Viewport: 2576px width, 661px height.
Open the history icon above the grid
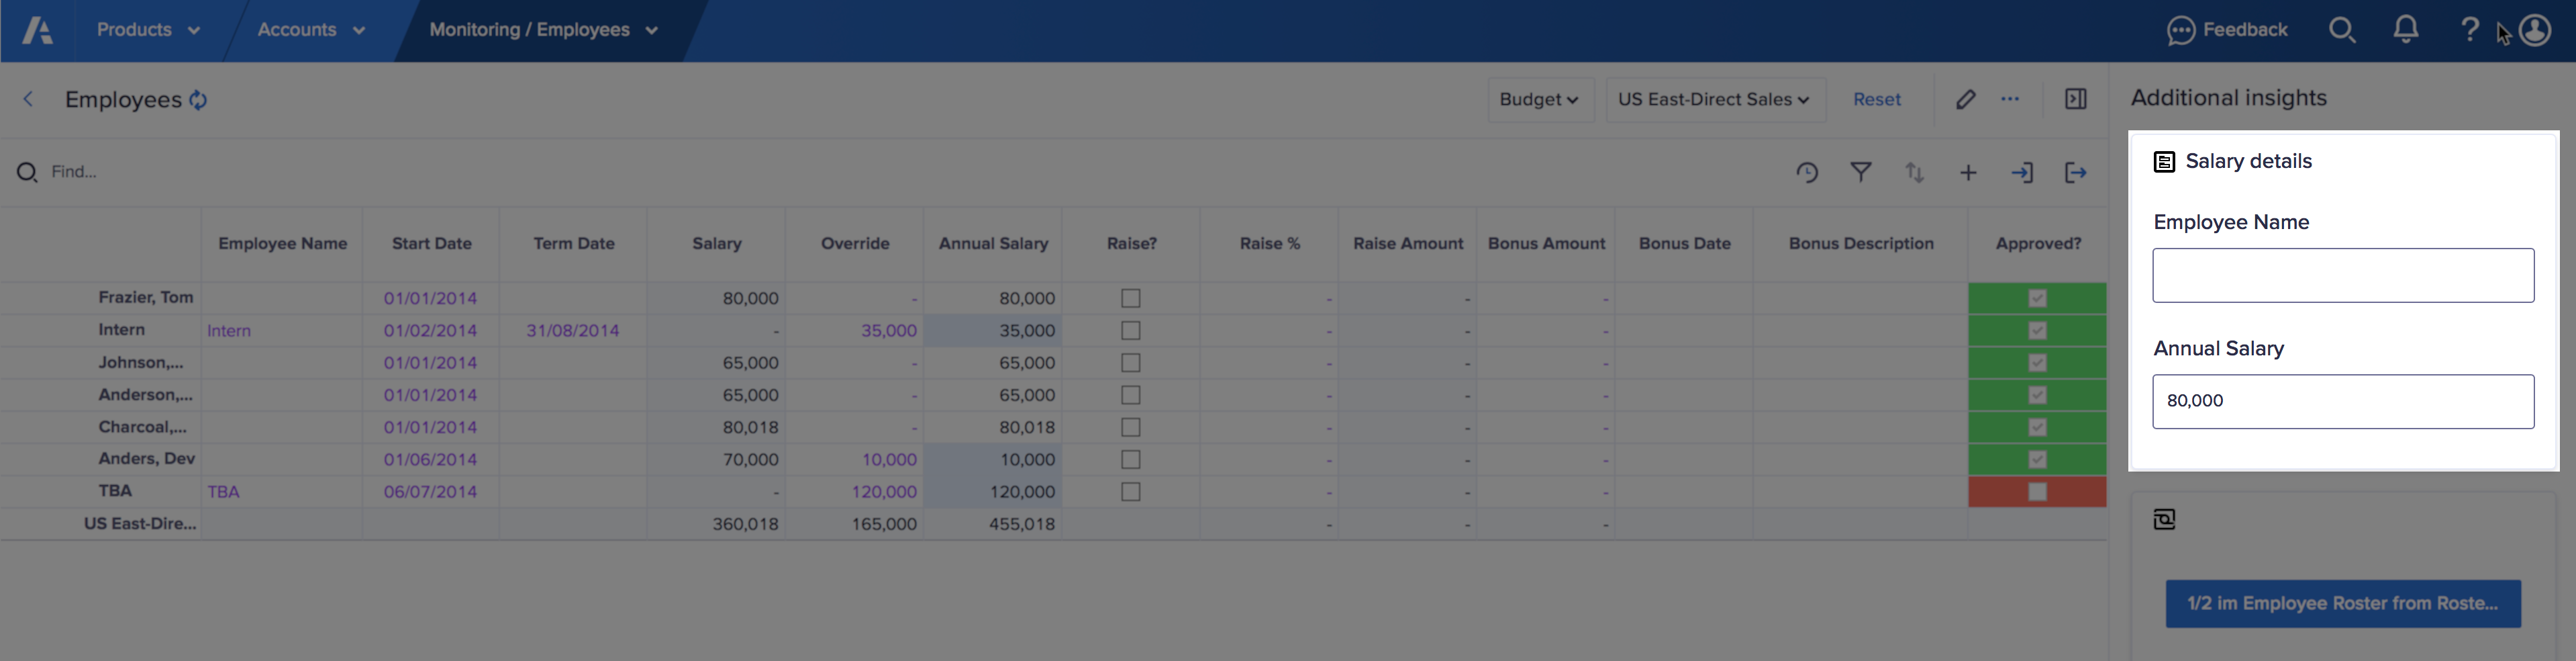tap(1808, 172)
